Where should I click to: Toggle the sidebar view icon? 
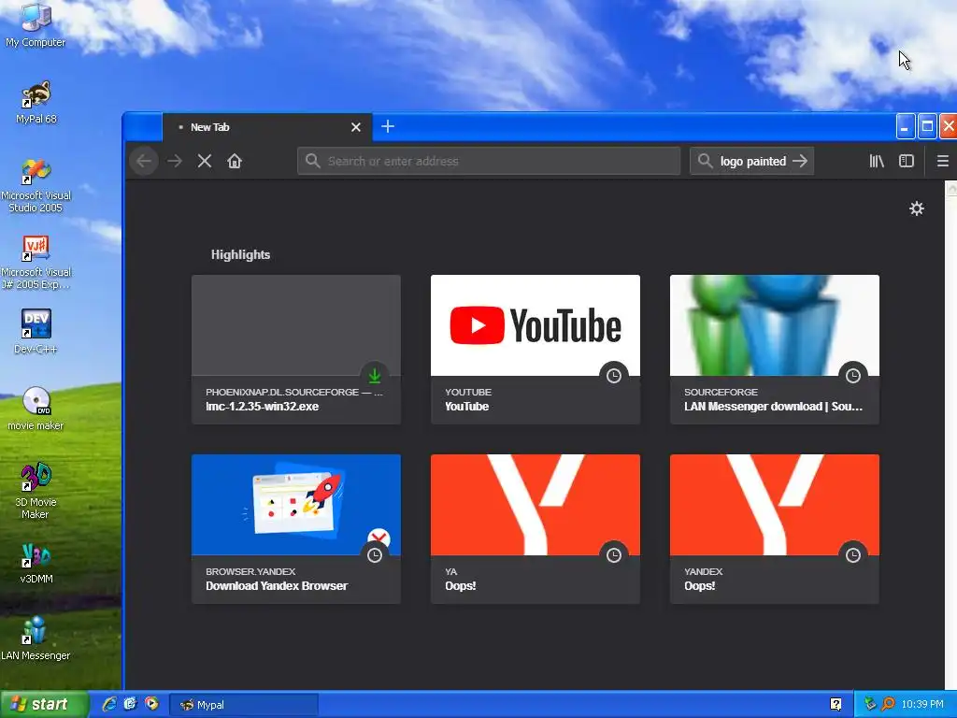coord(907,161)
